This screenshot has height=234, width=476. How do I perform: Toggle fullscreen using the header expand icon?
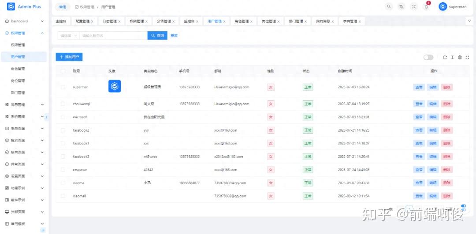[x=414, y=7]
